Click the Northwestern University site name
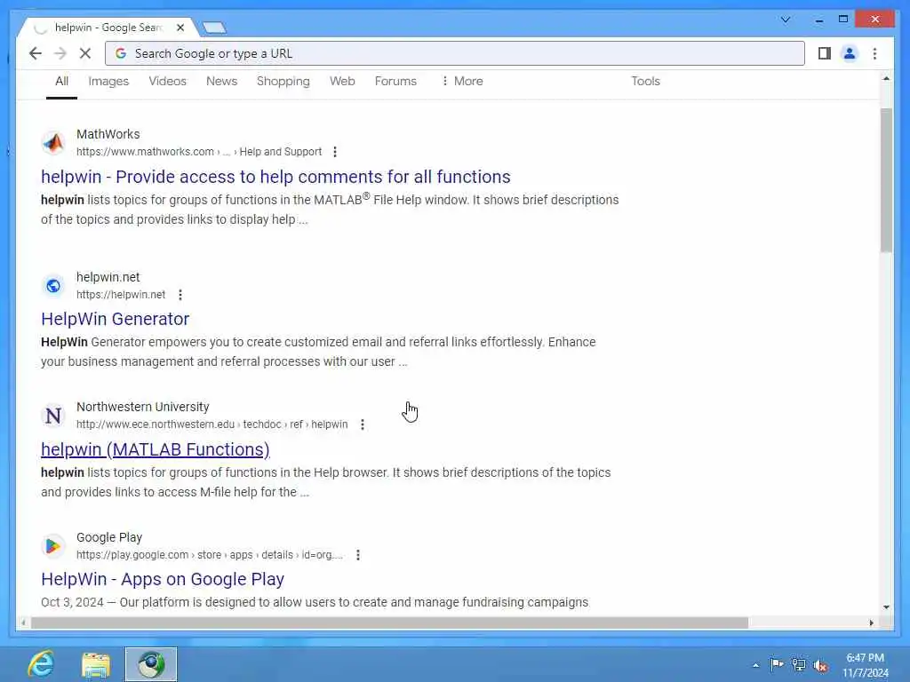 [x=143, y=407]
